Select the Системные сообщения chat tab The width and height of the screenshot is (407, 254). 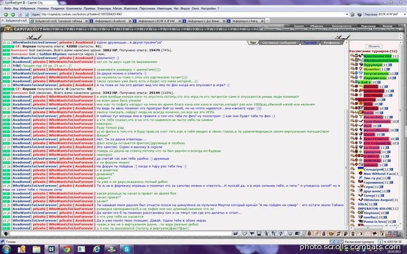pos(279,43)
